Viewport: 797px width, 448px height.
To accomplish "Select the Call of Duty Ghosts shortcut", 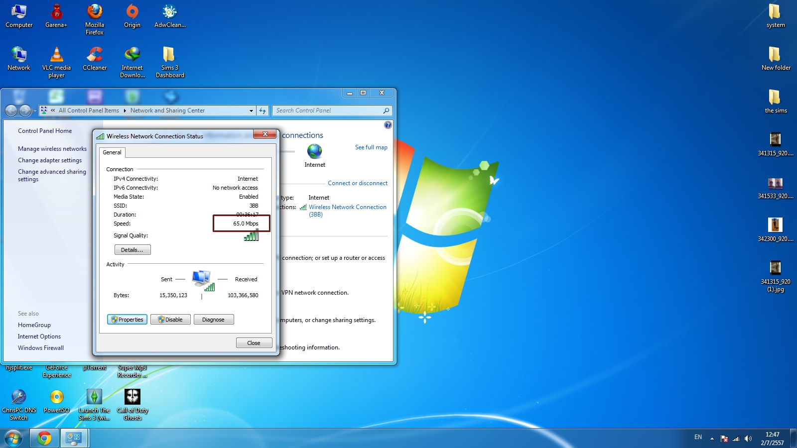I will pos(133,405).
